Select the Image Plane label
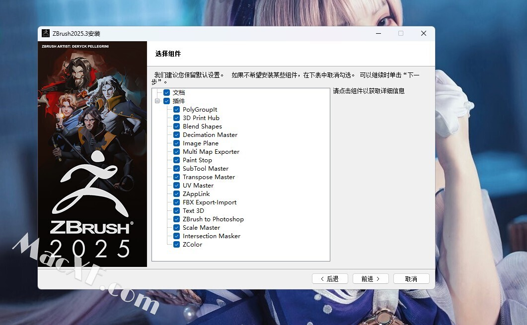The width and height of the screenshot is (527, 325). [201, 143]
